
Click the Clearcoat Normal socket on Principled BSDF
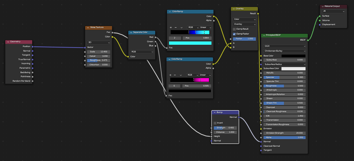[261, 146]
